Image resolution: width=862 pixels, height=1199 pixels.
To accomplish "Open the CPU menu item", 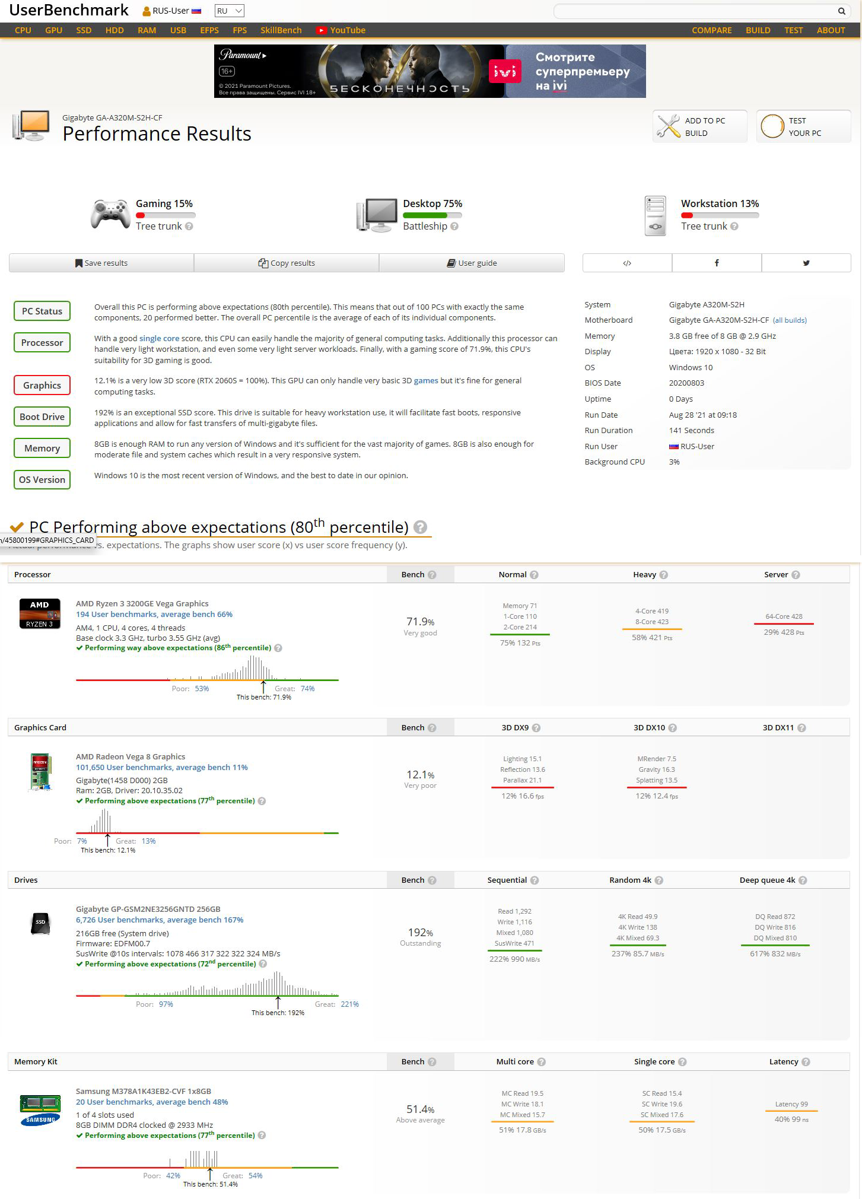I will pyautogui.click(x=23, y=30).
